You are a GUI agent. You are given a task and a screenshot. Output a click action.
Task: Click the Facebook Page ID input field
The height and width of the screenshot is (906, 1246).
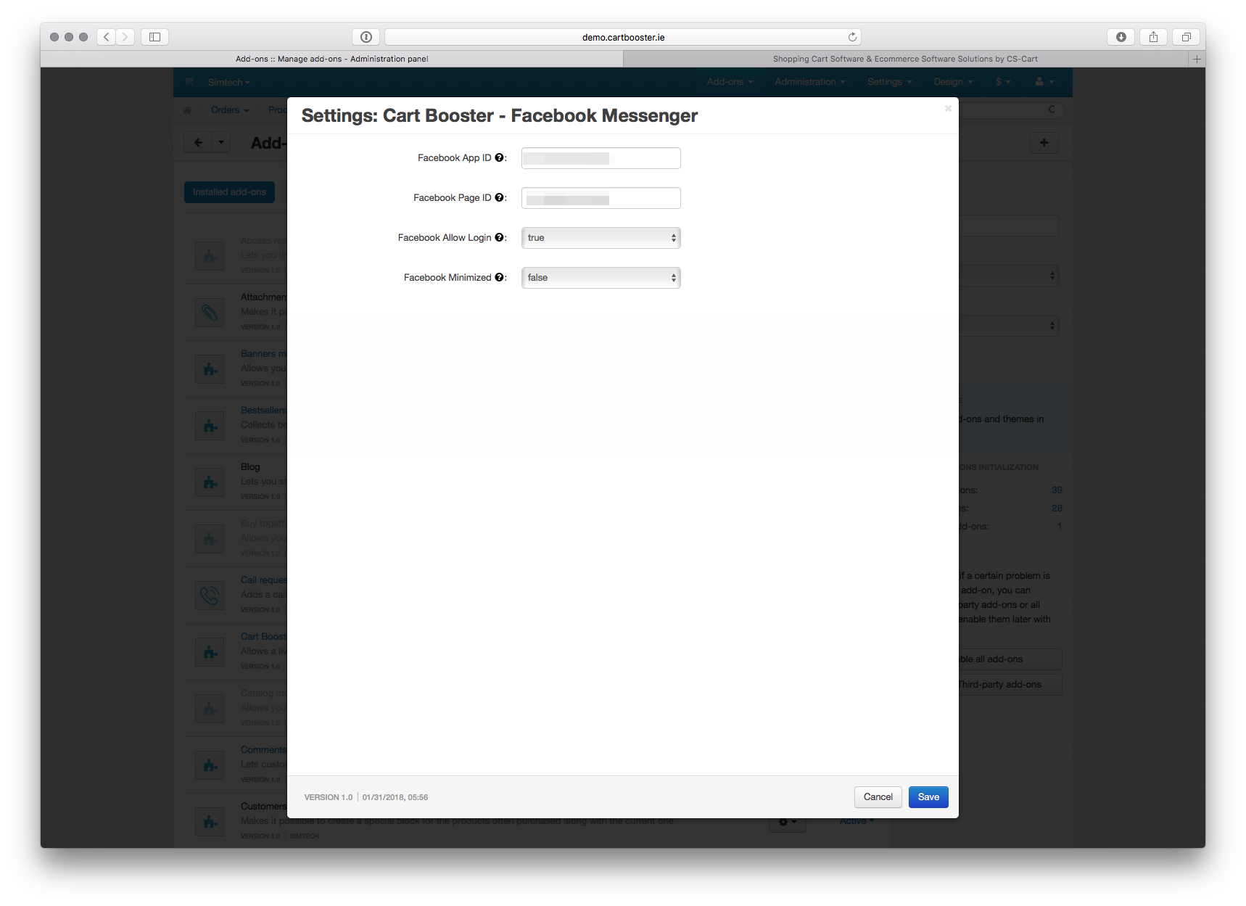click(x=601, y=198)
